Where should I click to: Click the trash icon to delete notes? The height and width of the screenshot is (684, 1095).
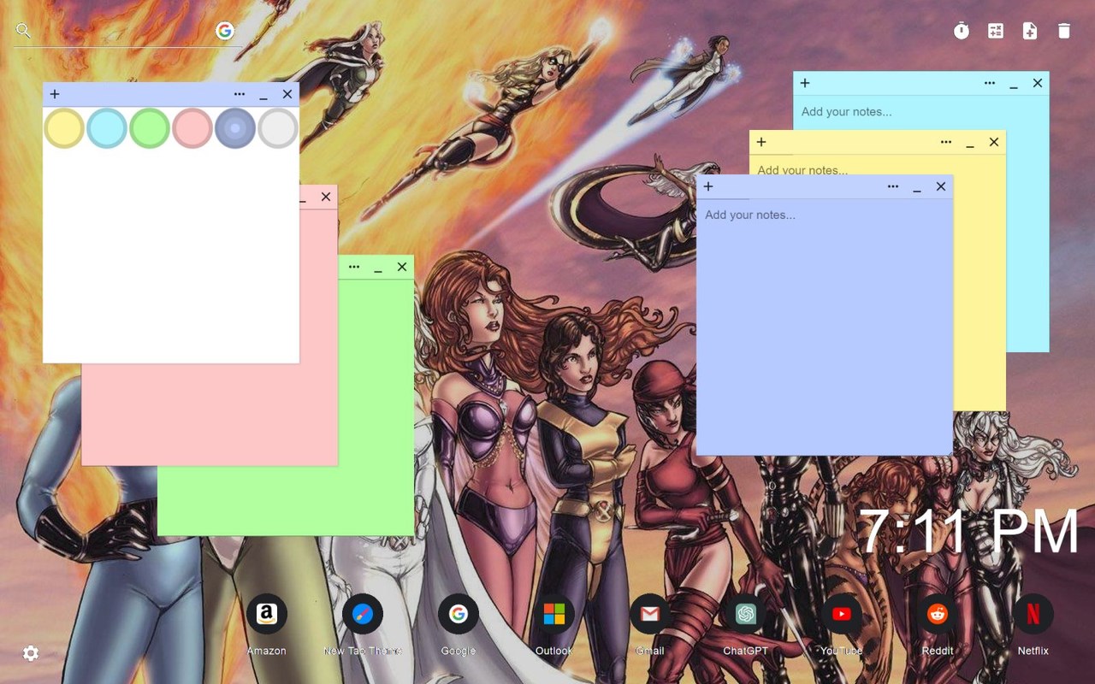pos(1064,32)
